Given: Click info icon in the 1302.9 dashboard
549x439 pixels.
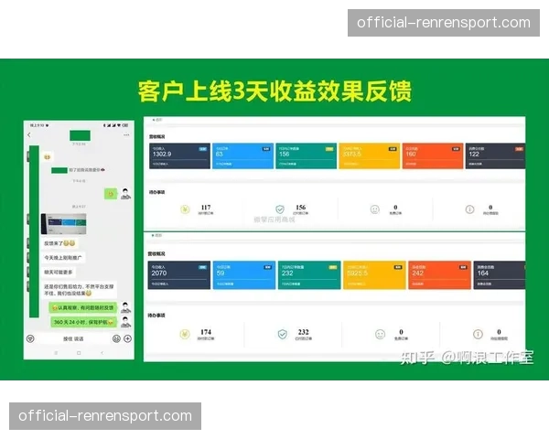Looking at the screenshot, I should click(x=469, y=209).
